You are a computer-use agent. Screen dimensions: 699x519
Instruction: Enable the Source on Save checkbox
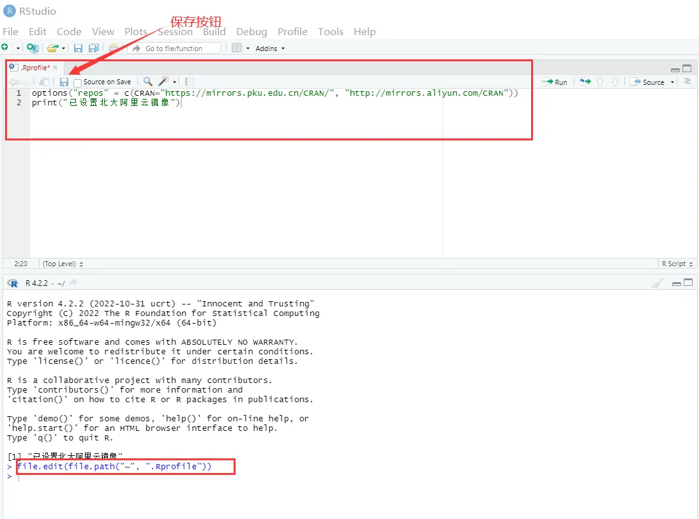78,82
